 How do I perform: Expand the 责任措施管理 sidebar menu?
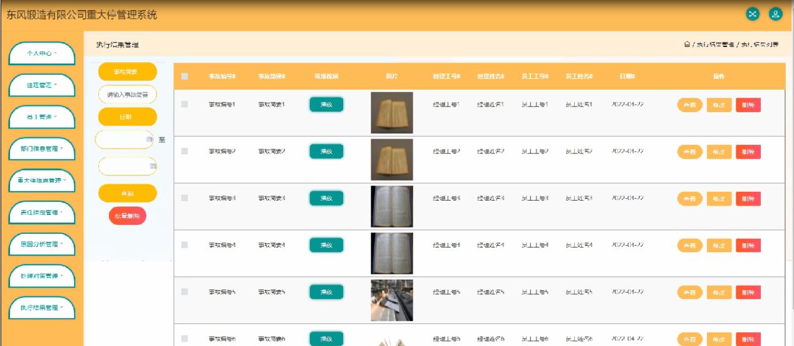(x=42, y=212)
